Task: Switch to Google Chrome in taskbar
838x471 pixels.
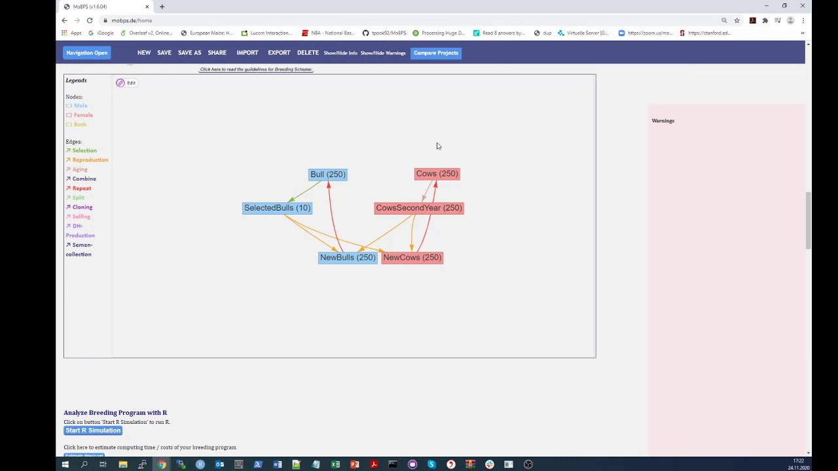Action: 161,464
